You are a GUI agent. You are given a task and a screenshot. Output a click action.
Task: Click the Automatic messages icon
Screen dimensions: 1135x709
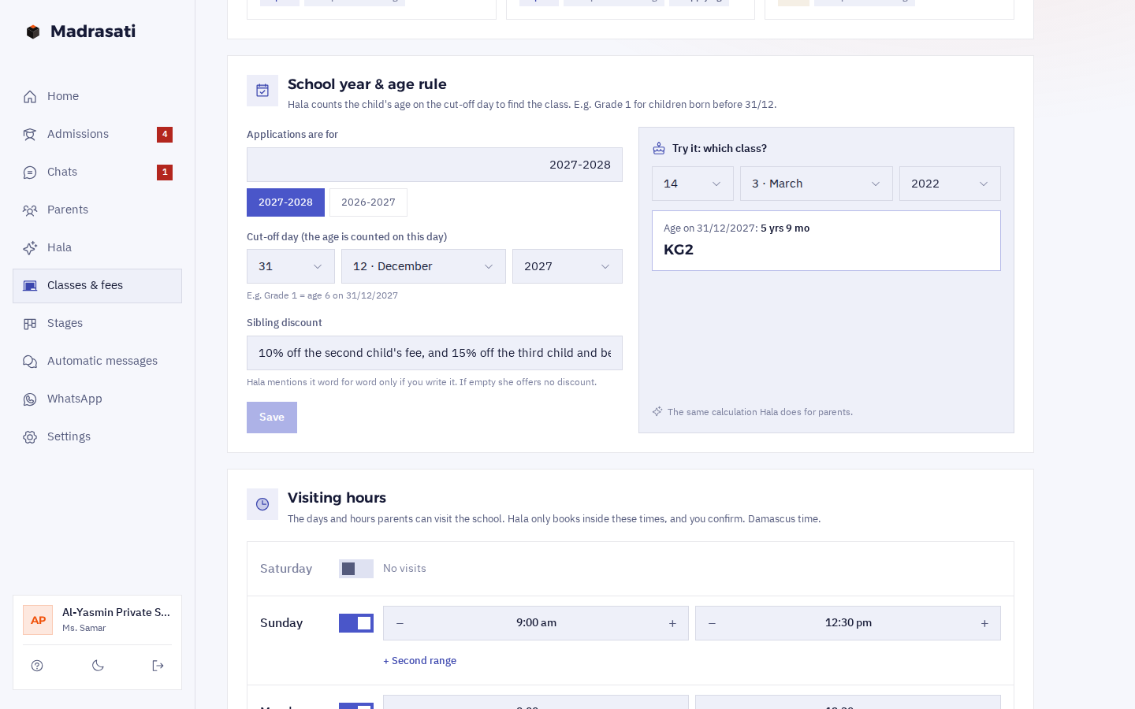coord(30,362)
